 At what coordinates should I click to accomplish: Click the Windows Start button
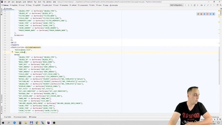click(x=3, y=123)
